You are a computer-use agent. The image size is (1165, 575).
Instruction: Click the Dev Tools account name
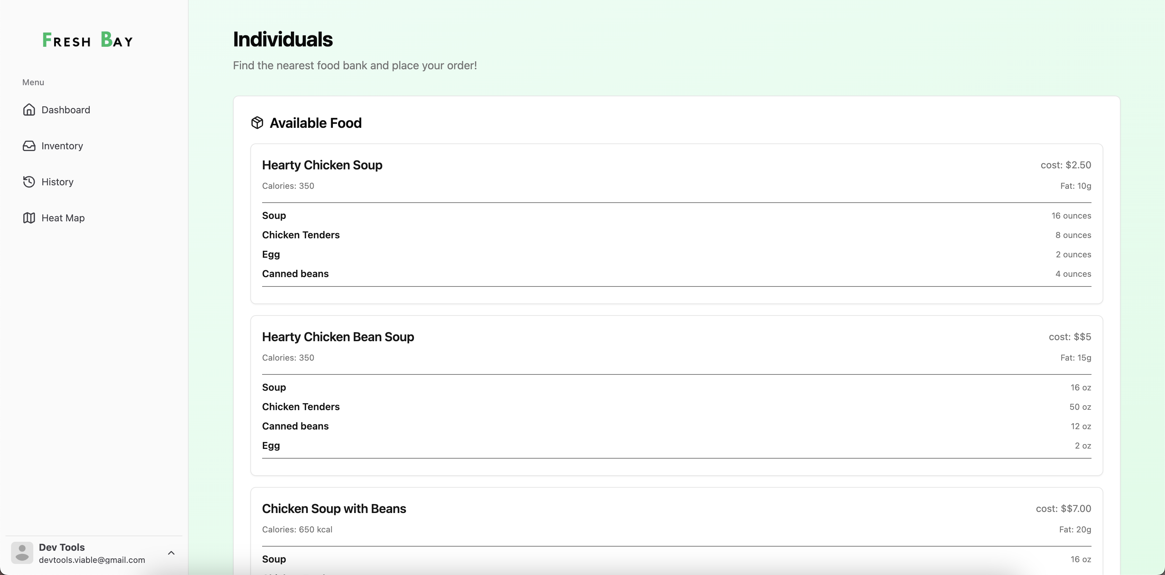(62, 547)
